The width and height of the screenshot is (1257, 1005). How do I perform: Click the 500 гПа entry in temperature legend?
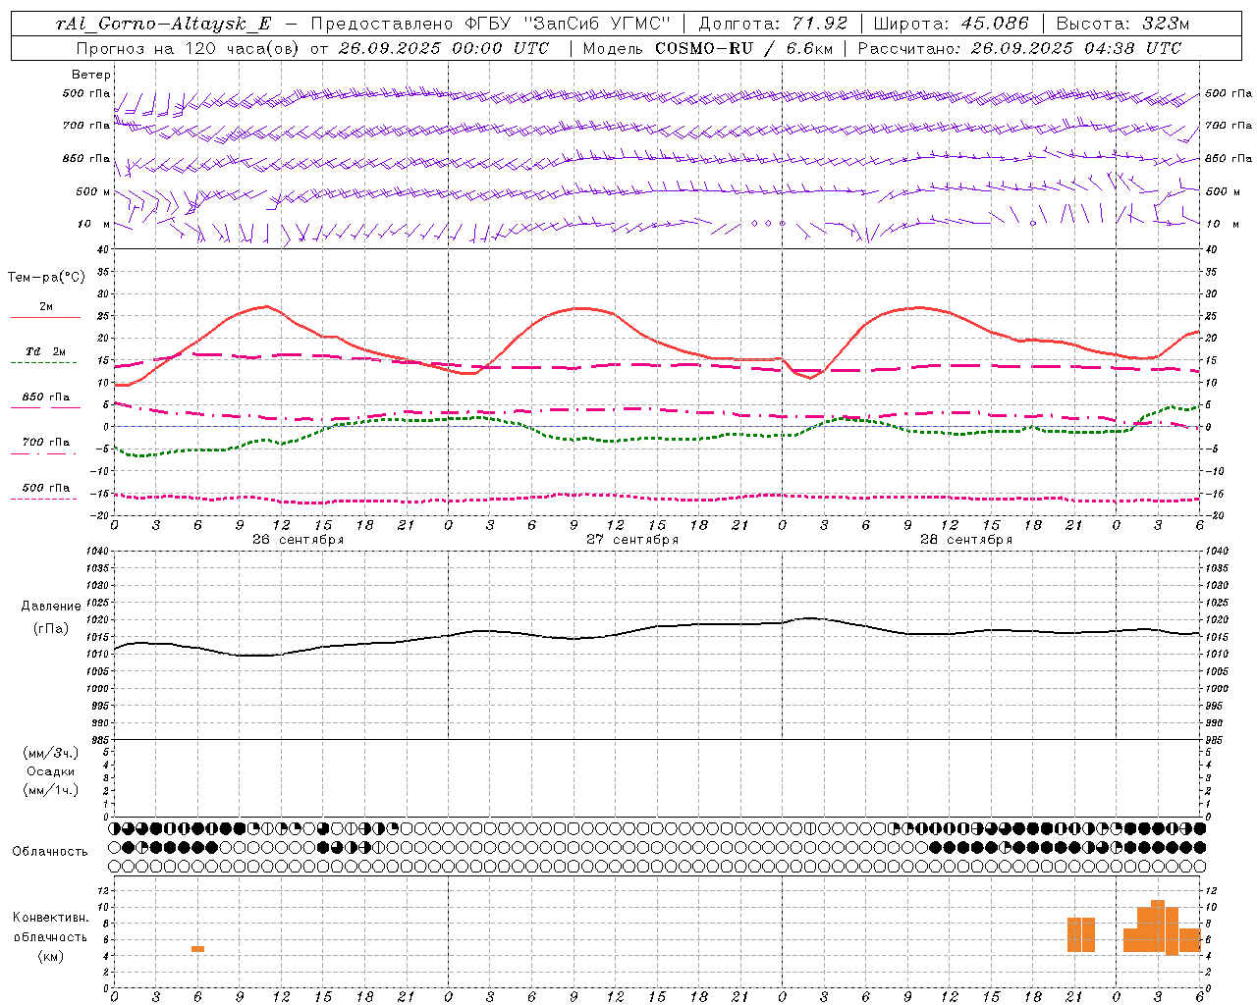click(46, 488)
